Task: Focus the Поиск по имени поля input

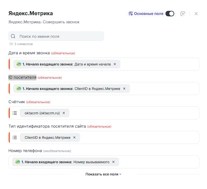Action: [60, 36]
